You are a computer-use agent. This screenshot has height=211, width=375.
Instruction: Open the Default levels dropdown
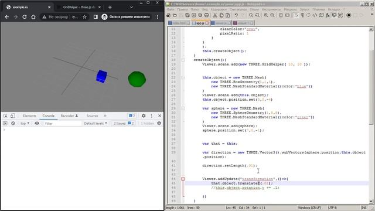click(96, 124)
